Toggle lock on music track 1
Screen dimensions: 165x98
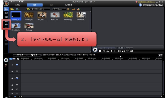[x=12, y=94]
